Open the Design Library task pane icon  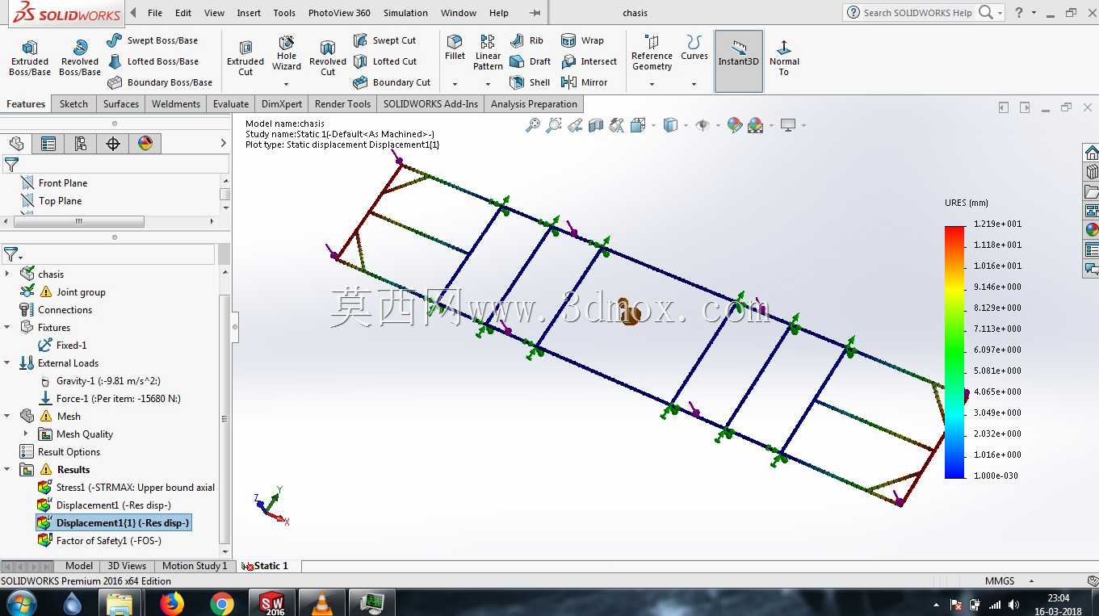tap(1091, 172)
